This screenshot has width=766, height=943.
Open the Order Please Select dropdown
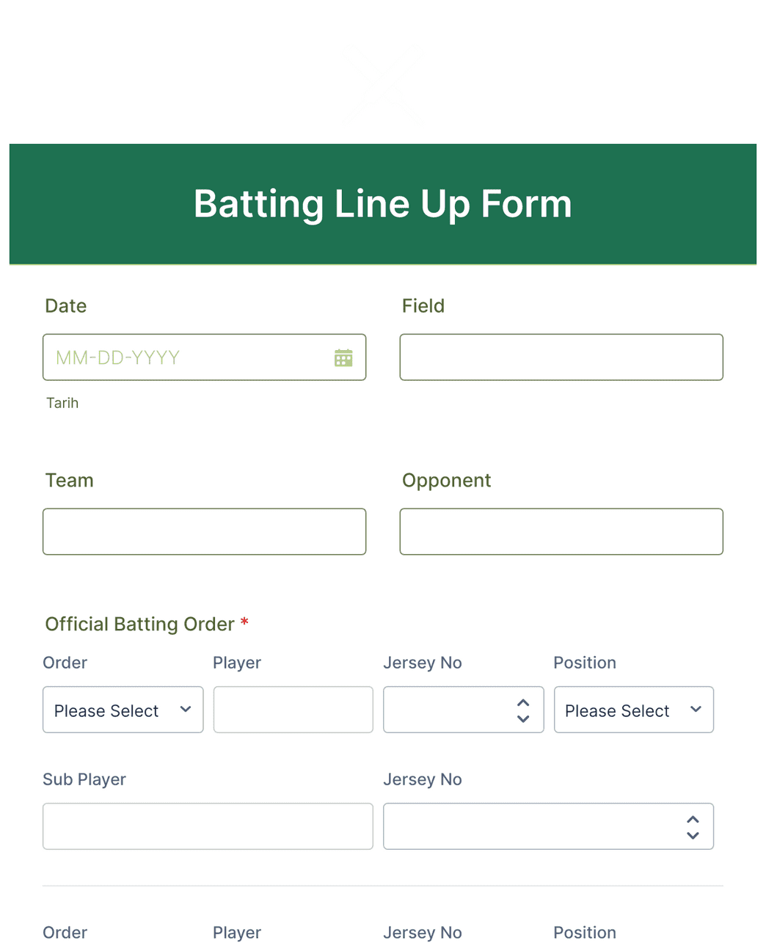123,710
